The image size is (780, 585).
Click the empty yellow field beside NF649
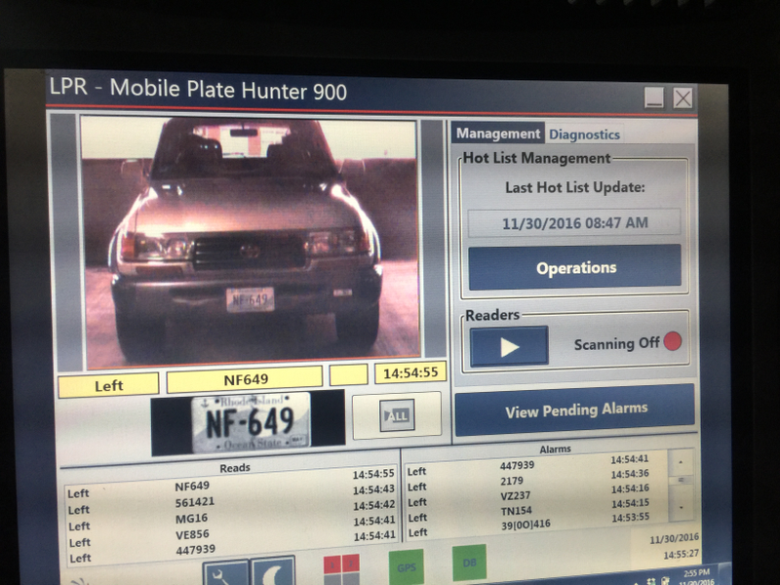click(x=349, y=374)
